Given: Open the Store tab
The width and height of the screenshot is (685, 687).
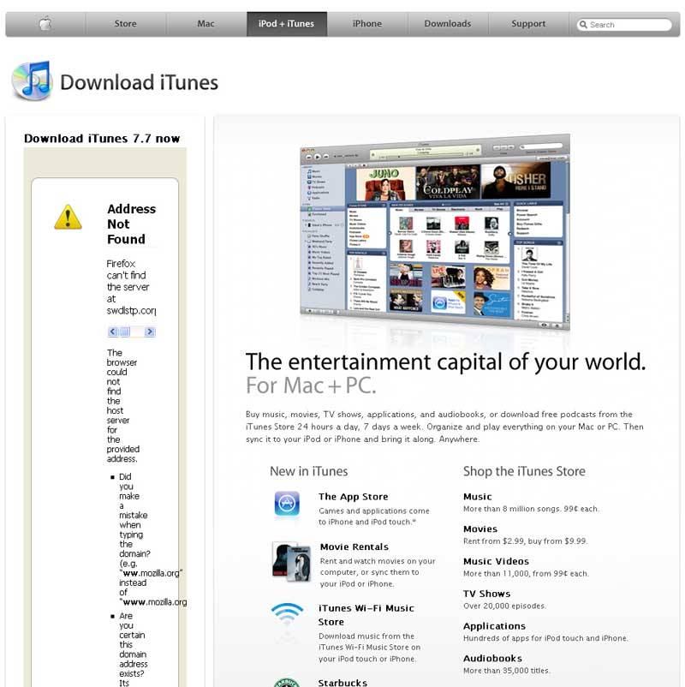Looking at the screenshot, I should [125, 24].
